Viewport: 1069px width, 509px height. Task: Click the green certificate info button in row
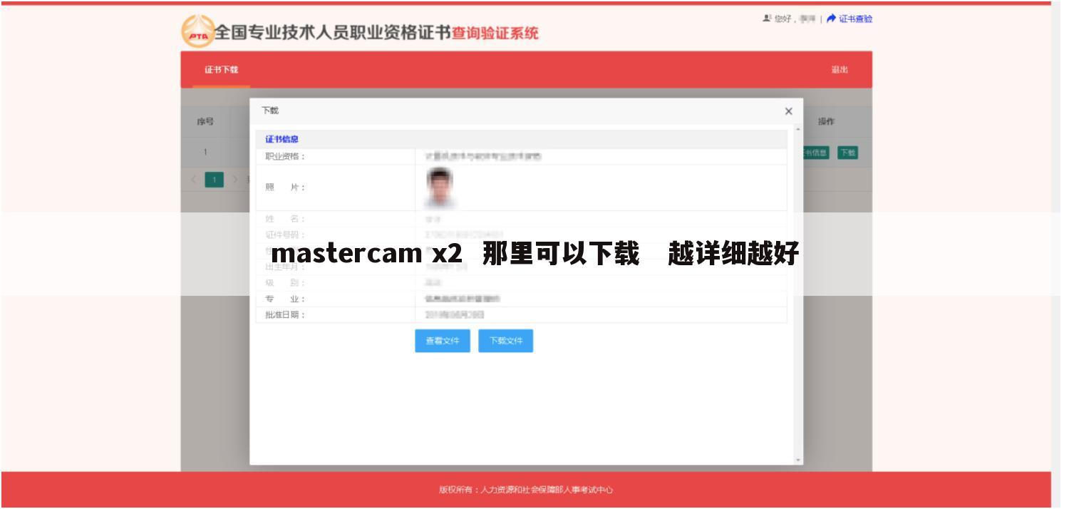tap(815, 153)
